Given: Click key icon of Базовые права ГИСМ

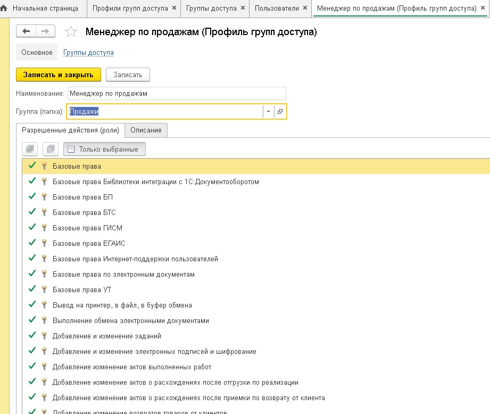Looking at the screenshot, I should click(44, 228).
